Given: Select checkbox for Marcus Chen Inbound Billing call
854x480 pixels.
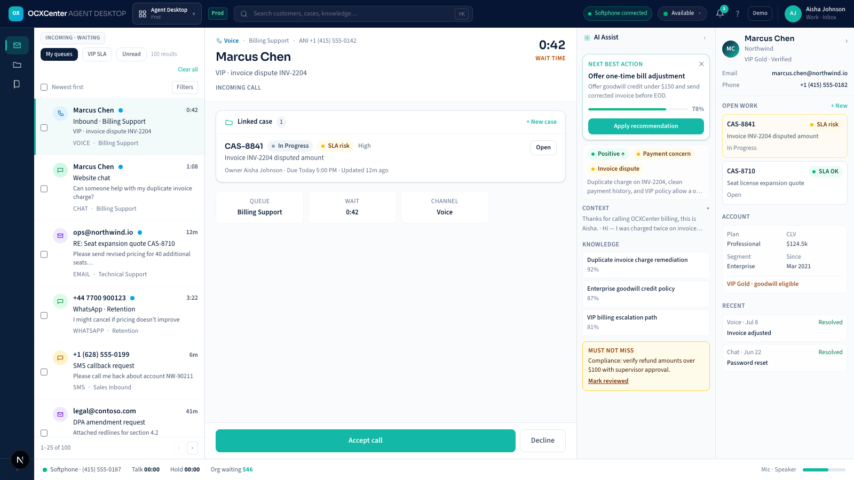Looking at the screenshot, I should (44, 128).
